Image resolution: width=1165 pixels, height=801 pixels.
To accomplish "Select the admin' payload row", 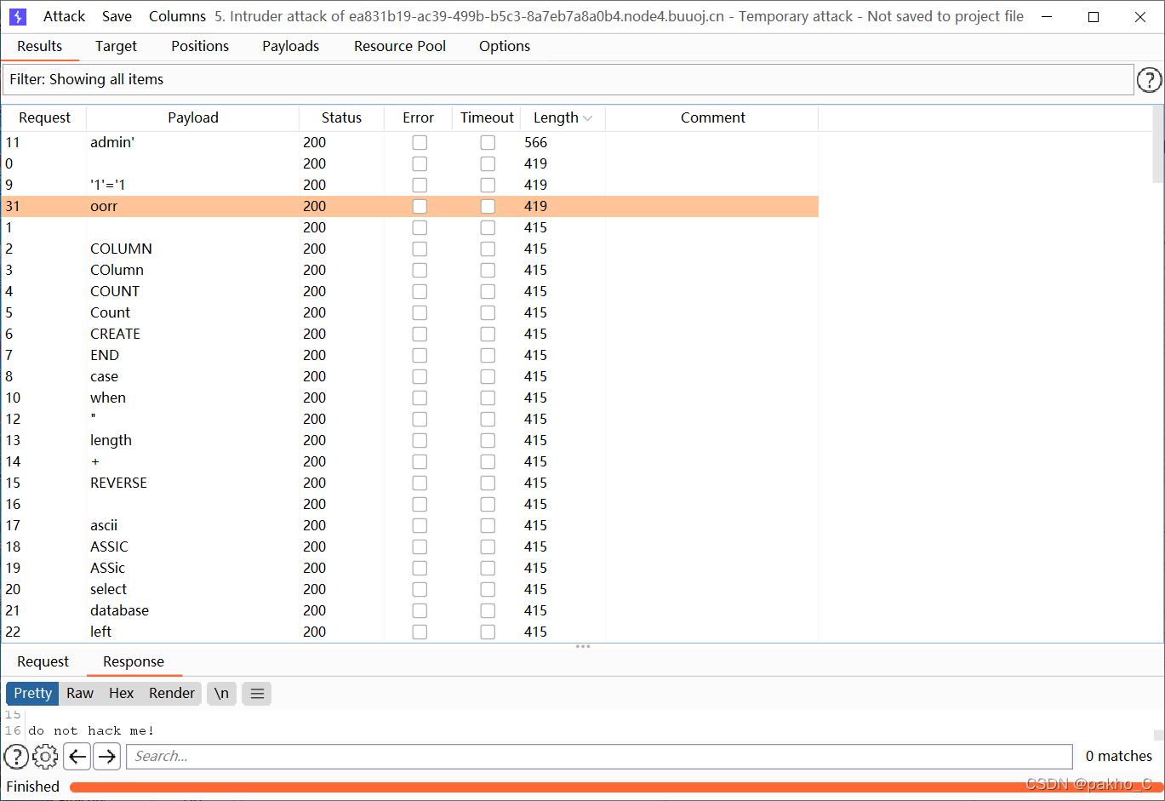I will click(409, 142).
